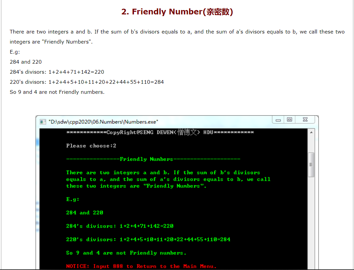Click red NOTICE "Input 888" console line
This screenshot has width=354, height=270.
pyautogui.click(x=141, y=266)
